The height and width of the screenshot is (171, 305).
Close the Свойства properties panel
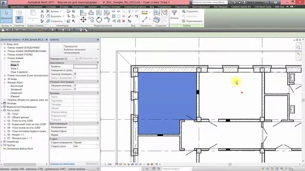click(98, 39)
